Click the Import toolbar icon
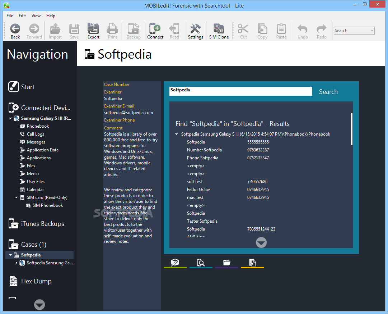This screenshot has width=388, height=314. click(x=55, y=31)
